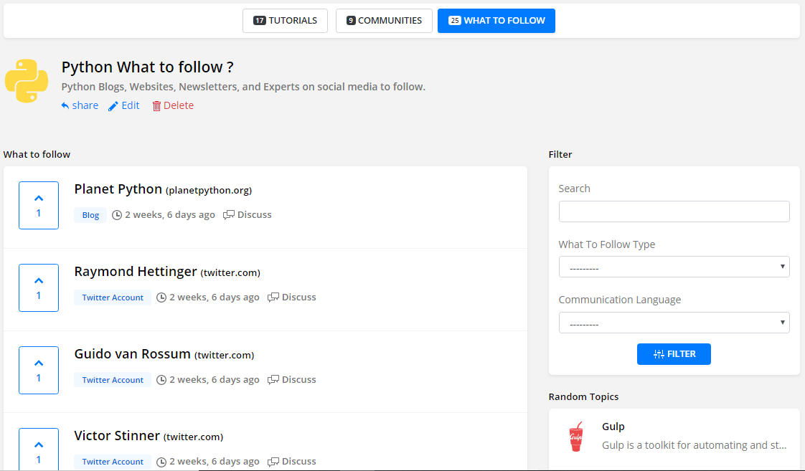
Task: Open Discuss for Planet Python
Action: pos(248,214)
